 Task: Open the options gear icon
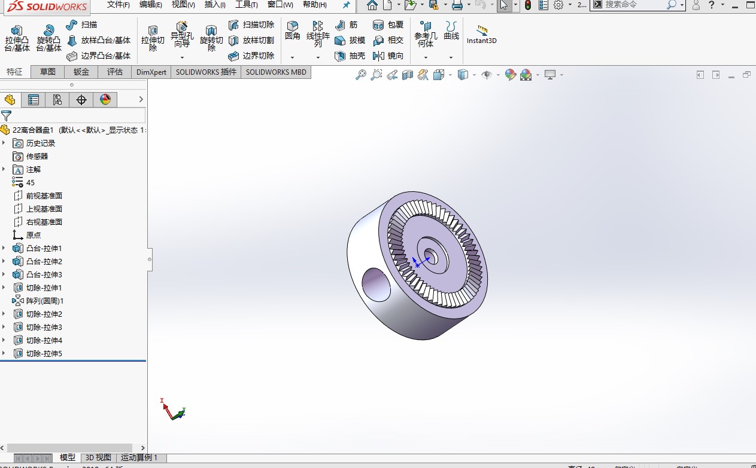pos(558,5)
